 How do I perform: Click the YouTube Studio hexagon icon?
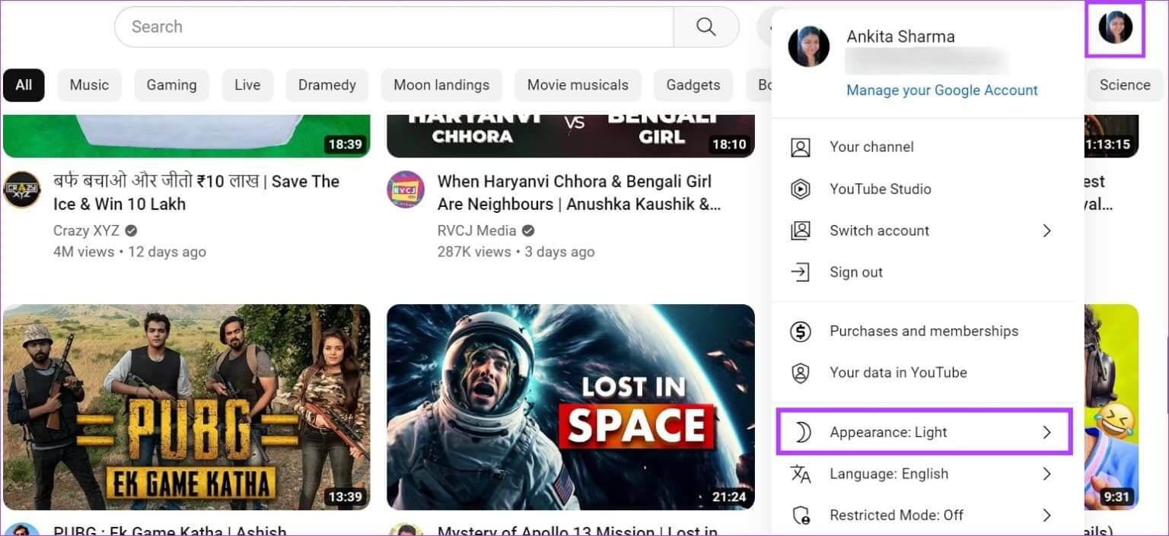point(800,189)
